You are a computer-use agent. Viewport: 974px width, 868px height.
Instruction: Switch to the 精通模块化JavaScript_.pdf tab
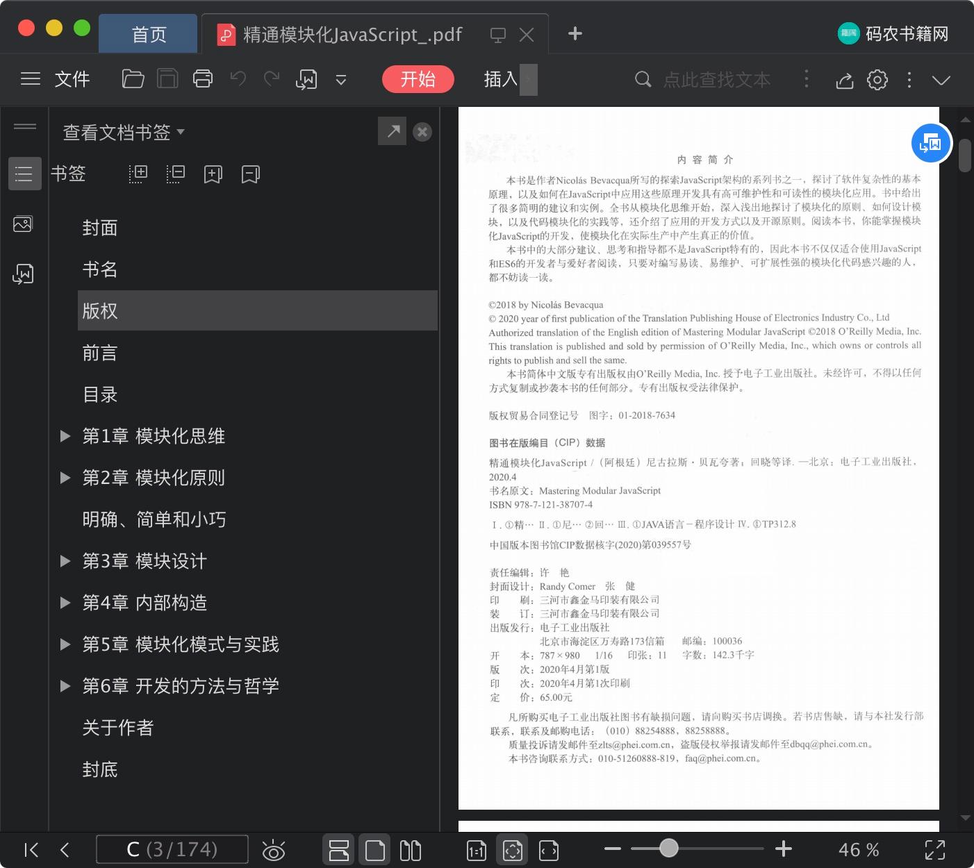(x=353, y=34)
